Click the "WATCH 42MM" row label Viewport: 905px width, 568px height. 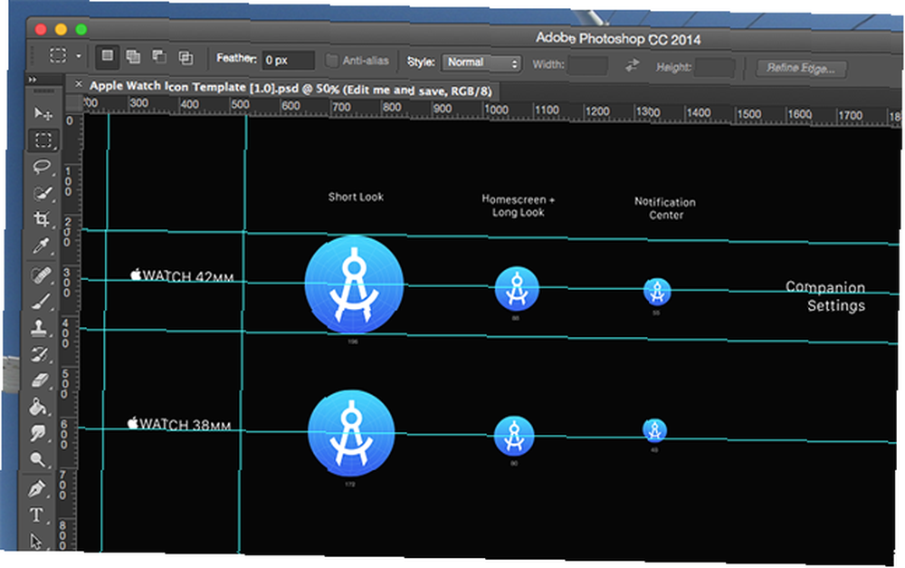coord(182,275)
